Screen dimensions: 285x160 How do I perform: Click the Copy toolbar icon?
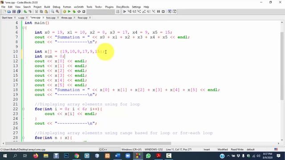point(41,12)
